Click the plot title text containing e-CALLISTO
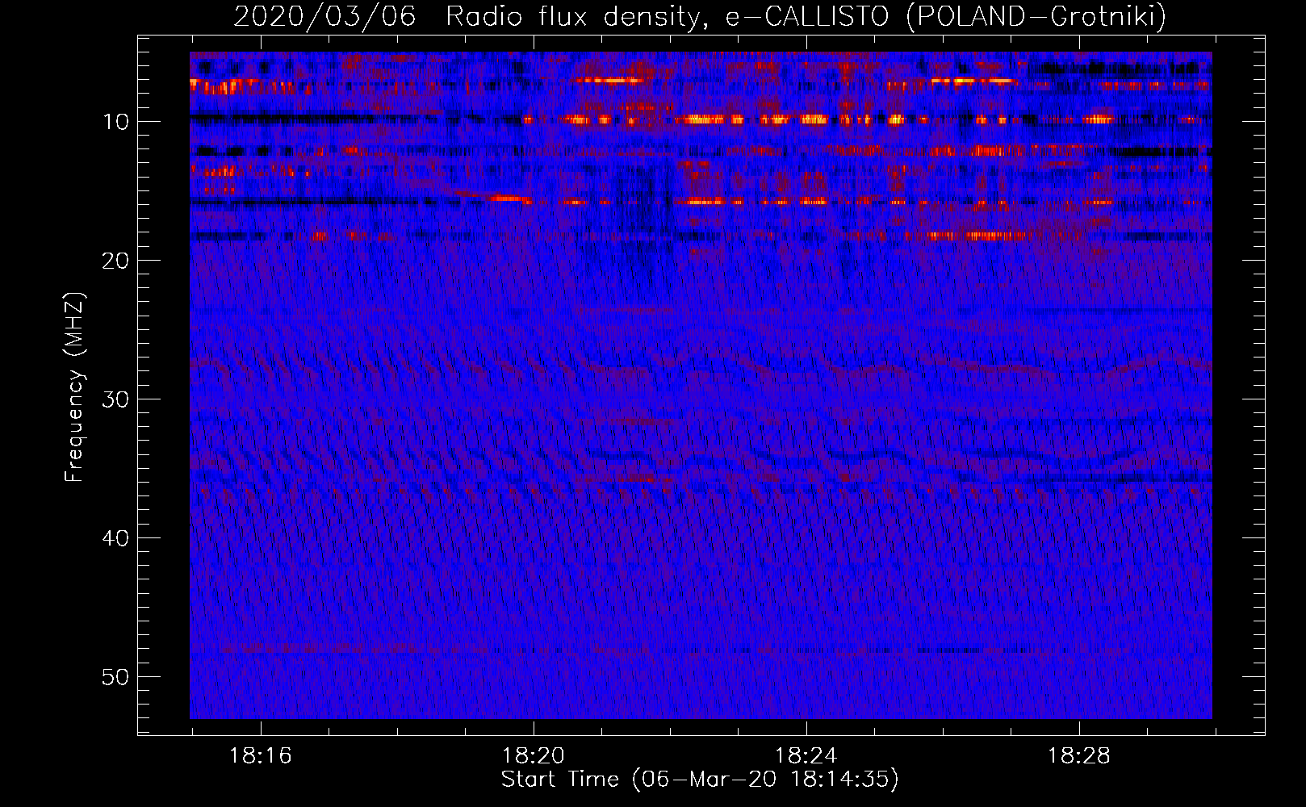Image resolution: width=1306 pixels, height=807 pixels. pos(700,16)
